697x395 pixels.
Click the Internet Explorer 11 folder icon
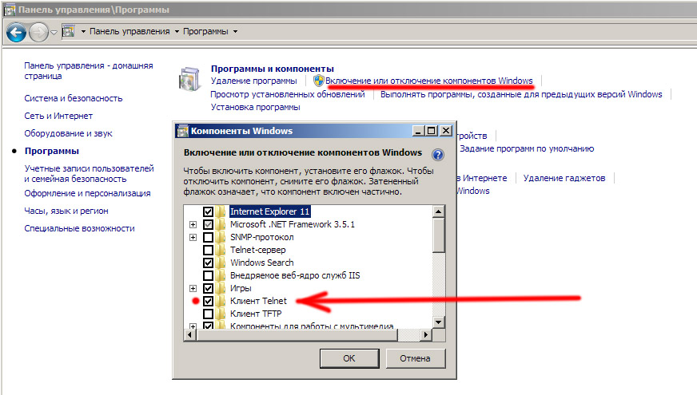[x=221, y=211]
